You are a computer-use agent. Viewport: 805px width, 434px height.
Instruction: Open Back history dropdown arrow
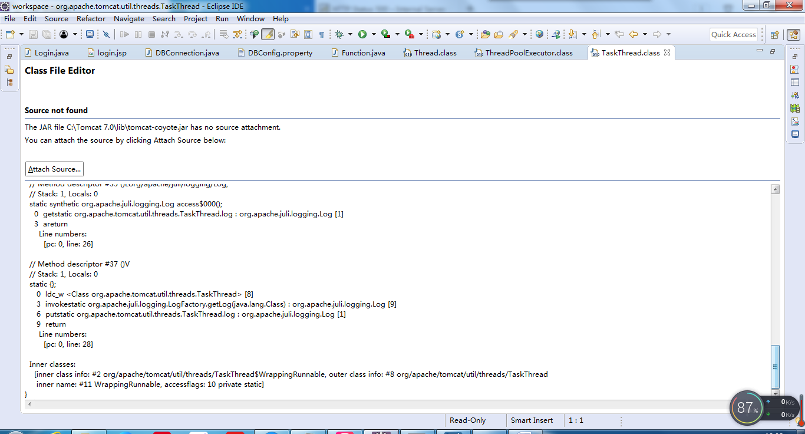(x=645, y=34)
